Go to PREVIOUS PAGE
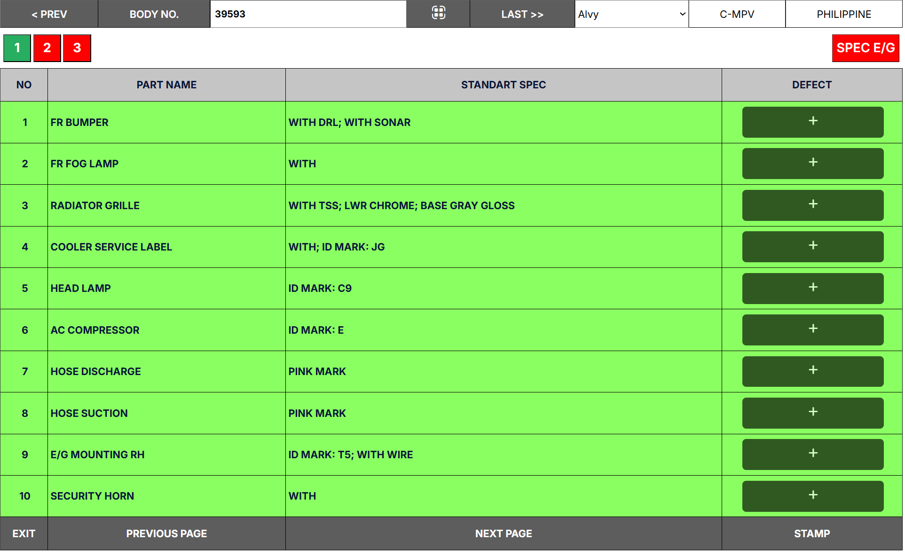Viewport: 905px width, 556px height. [x=167, y=534]
